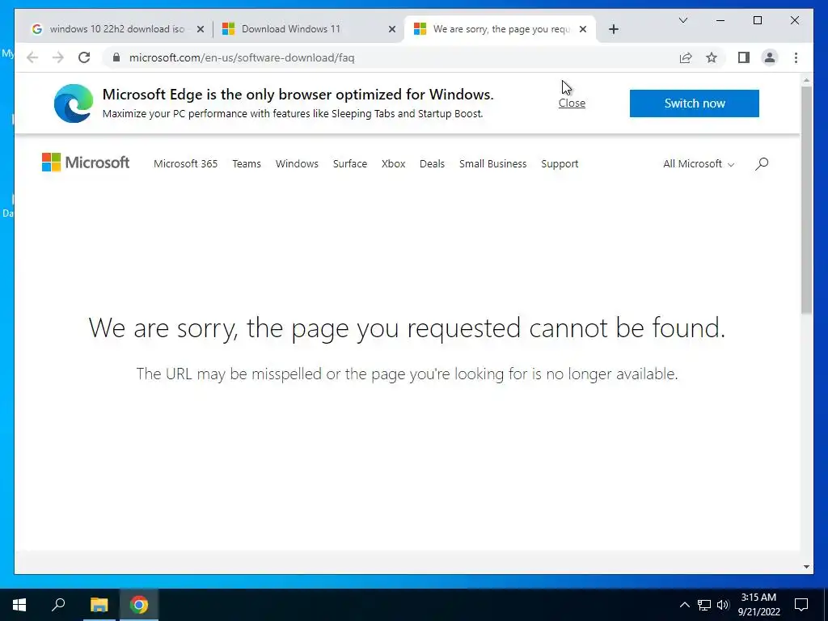Viewport: 828px width, 621px height.
Task: Close the 'We are sorry' tab
Action: [583, 29]
